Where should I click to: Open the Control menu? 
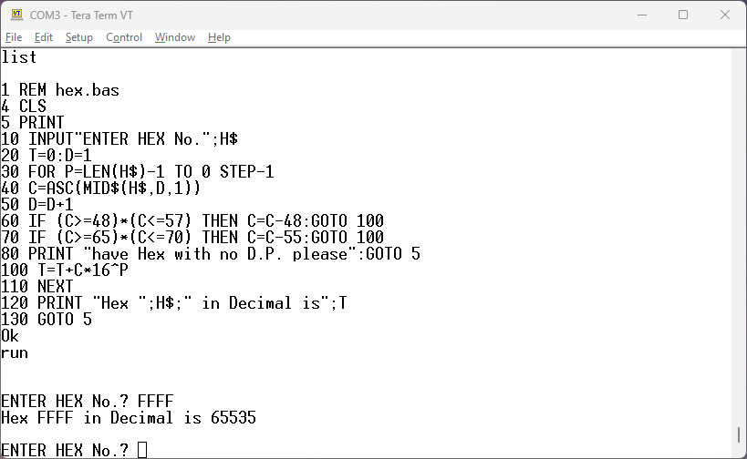pyautogui.click(x=124, y=37)
